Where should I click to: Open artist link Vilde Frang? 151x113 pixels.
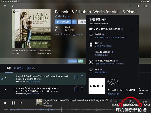62,16
